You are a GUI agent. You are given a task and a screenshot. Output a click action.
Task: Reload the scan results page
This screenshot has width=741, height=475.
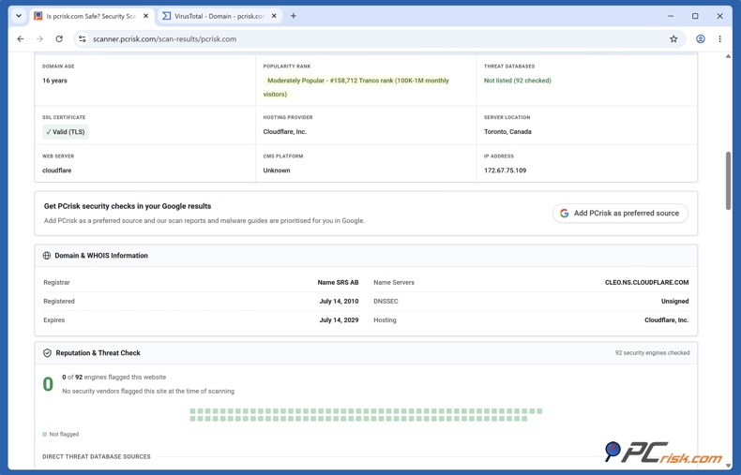59,39
